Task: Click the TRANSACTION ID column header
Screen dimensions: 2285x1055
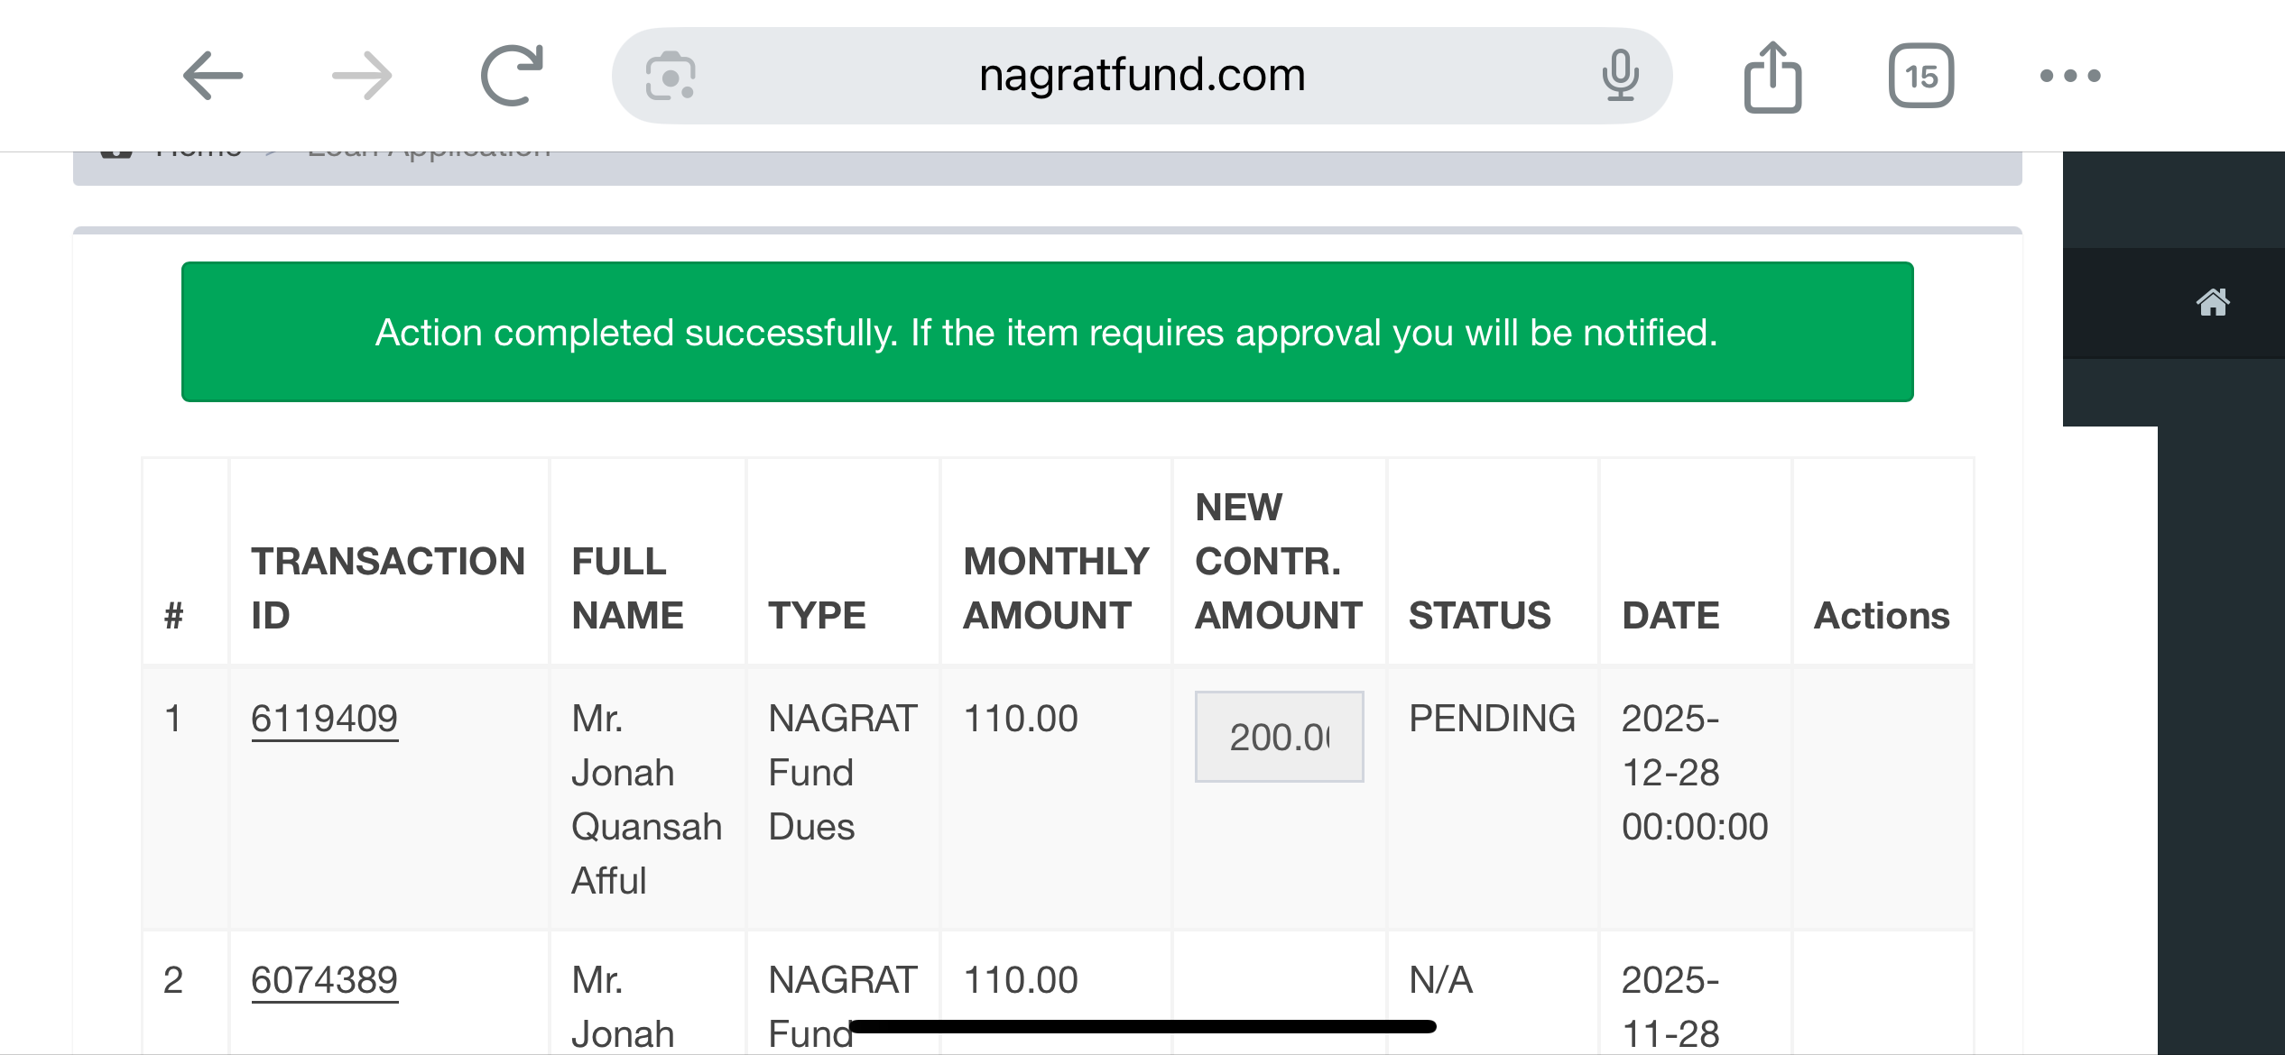Action: tap(388, 588)
